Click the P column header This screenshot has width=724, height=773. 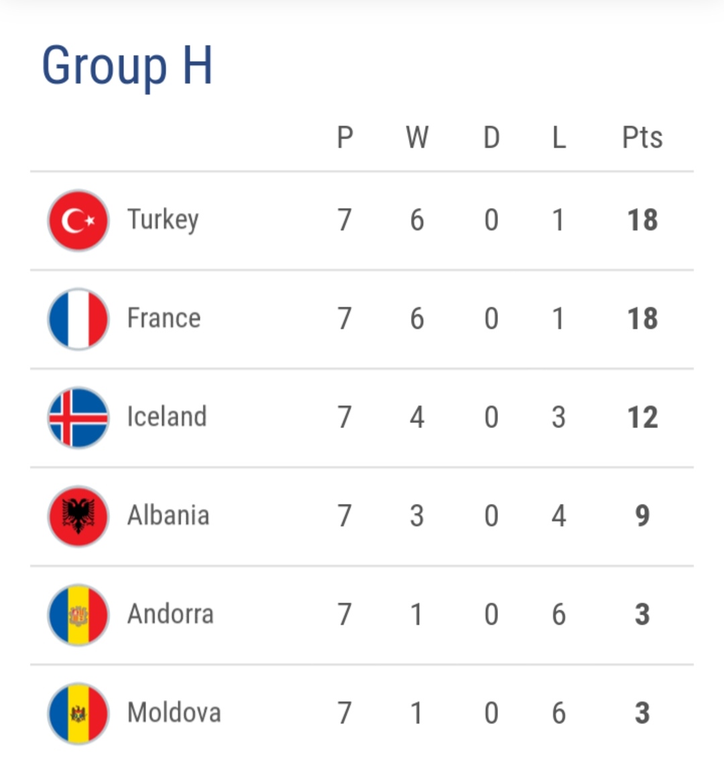pyautogui.click(x=345, y=138)
